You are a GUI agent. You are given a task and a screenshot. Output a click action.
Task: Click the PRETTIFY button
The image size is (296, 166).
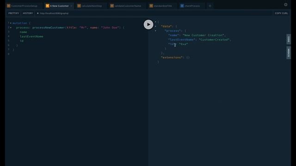coord(13,13)
